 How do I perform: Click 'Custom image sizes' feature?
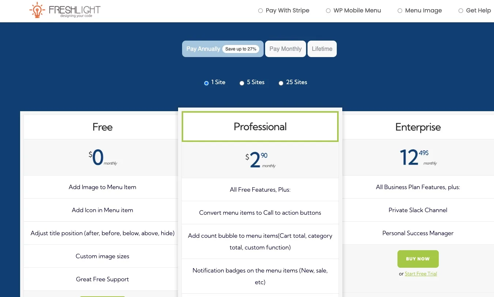pyautogui.click(x=102, y=256)
